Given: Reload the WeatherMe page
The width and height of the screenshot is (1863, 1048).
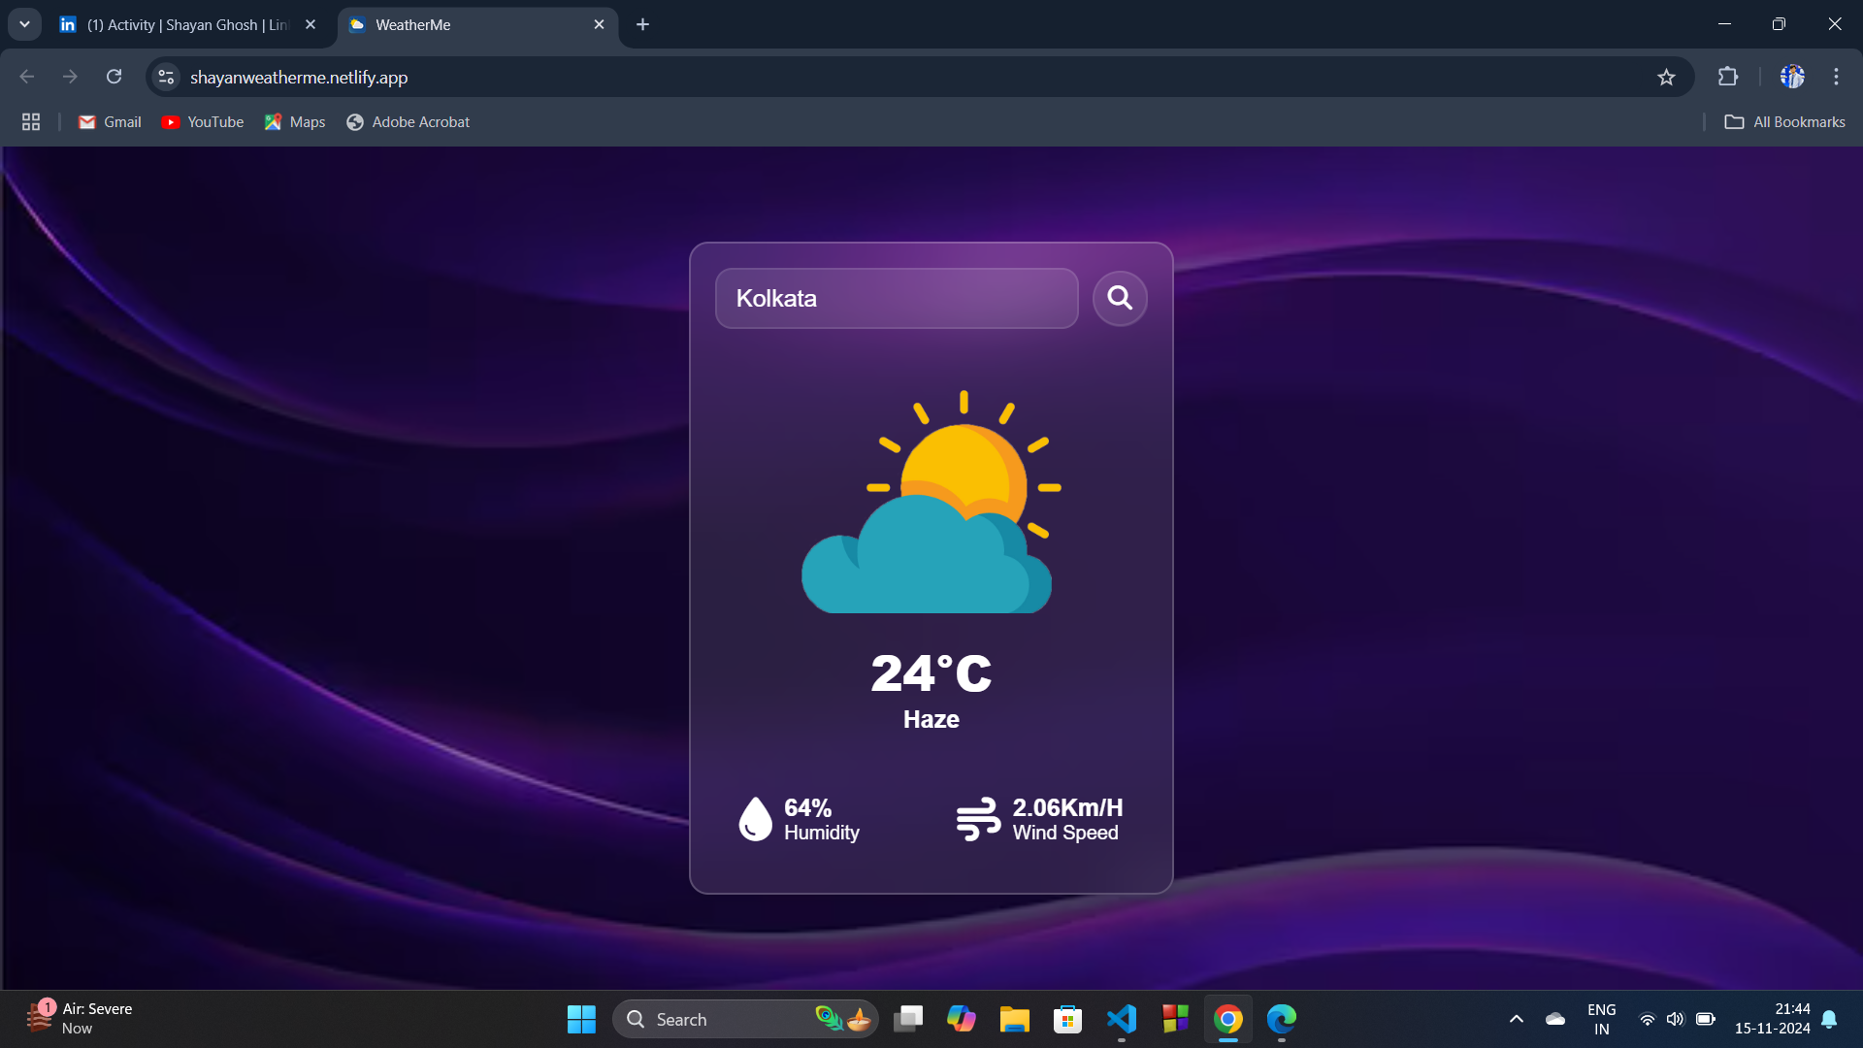Looking at the screenshot, I should coord(114,77).
